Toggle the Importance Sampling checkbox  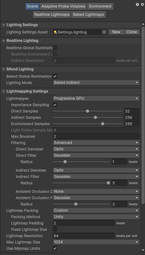[x=55, y=105]
